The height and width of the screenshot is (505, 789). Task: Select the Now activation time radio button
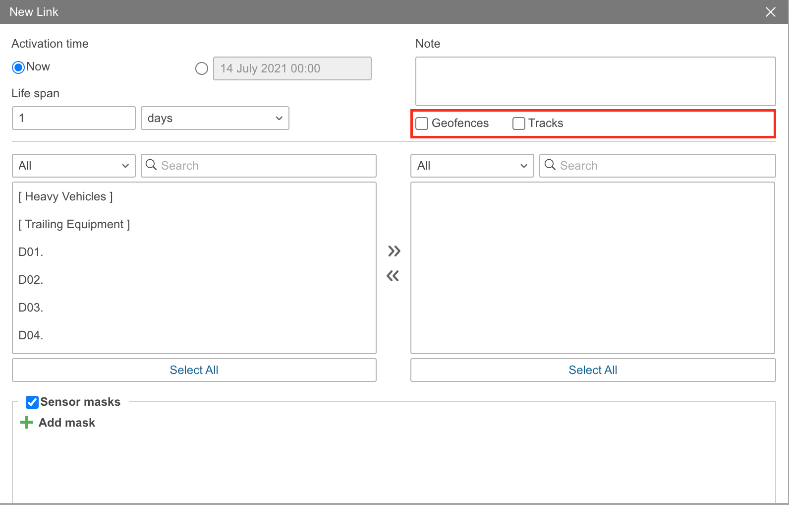point(18,67)
